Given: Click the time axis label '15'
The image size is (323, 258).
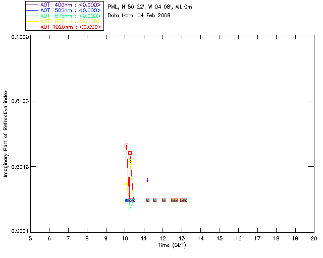Looking at the screenshot, I should (220, 238).
